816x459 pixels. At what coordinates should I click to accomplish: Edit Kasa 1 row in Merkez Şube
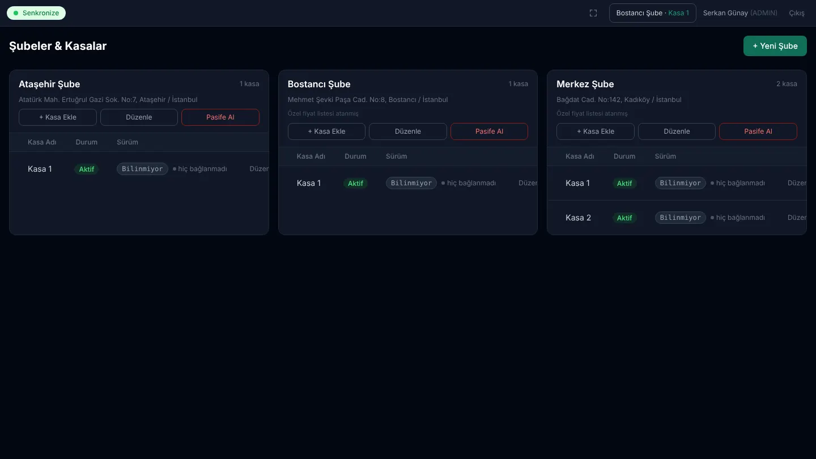tap(797, 183)
